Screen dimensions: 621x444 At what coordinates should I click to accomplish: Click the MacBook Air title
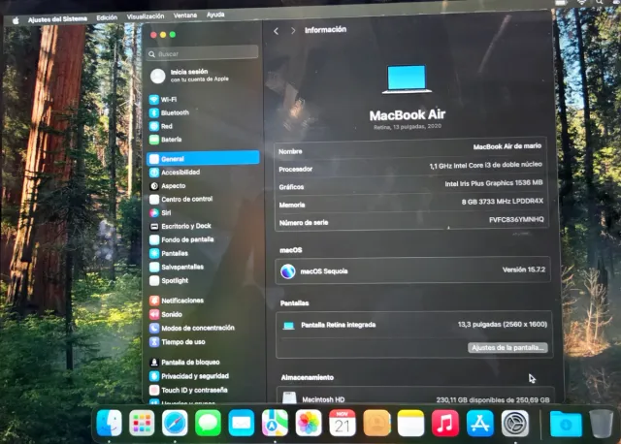(408, 114)
